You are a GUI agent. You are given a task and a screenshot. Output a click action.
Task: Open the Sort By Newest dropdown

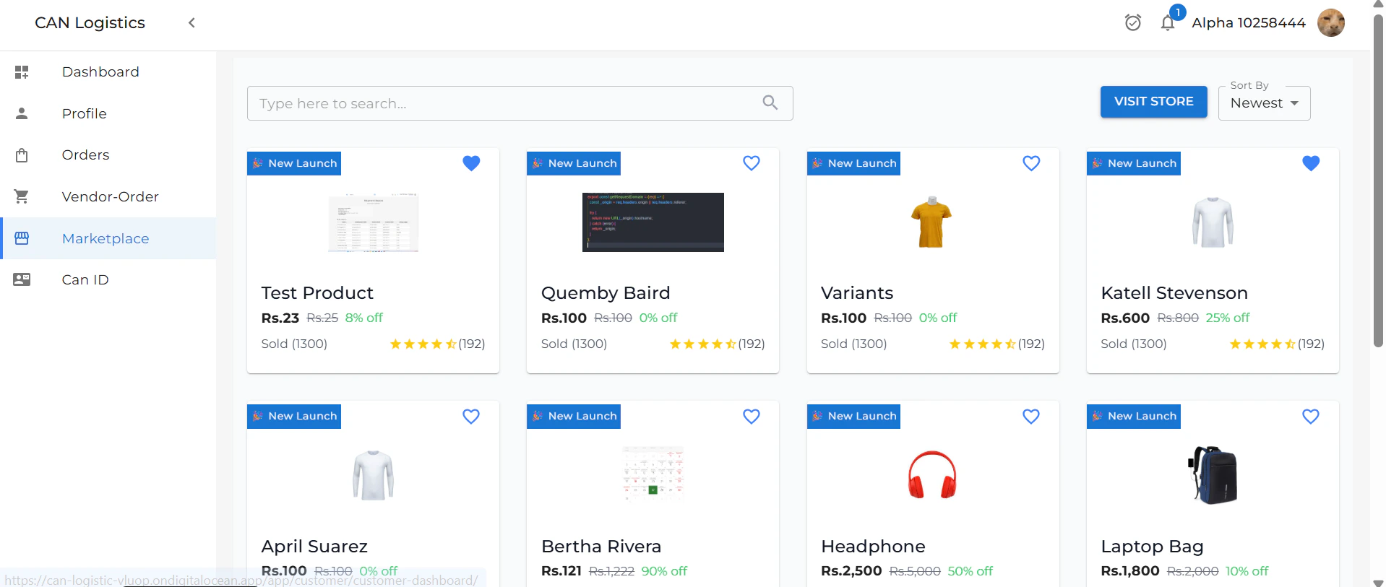pyautogui.click(x=1264, y=103)
